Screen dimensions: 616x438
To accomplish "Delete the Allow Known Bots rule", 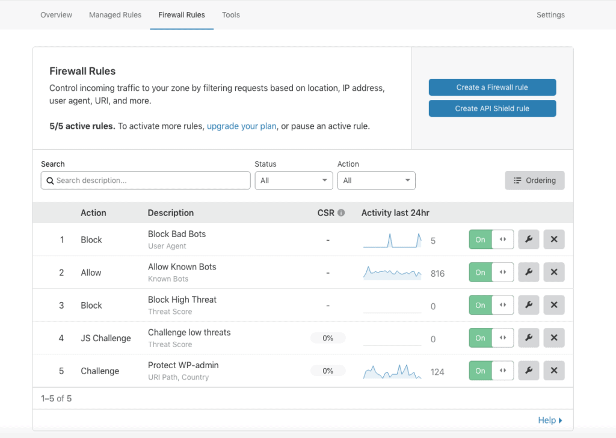I will pos(554,272).
